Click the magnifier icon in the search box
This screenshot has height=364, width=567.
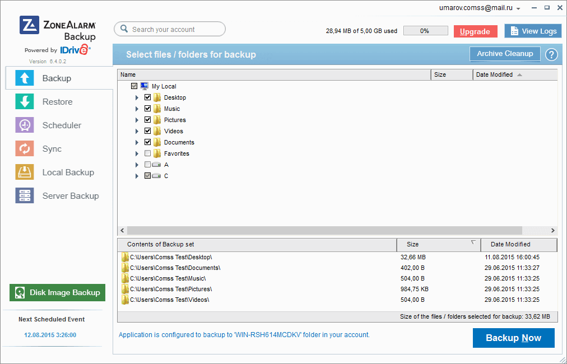pos(124,29)
